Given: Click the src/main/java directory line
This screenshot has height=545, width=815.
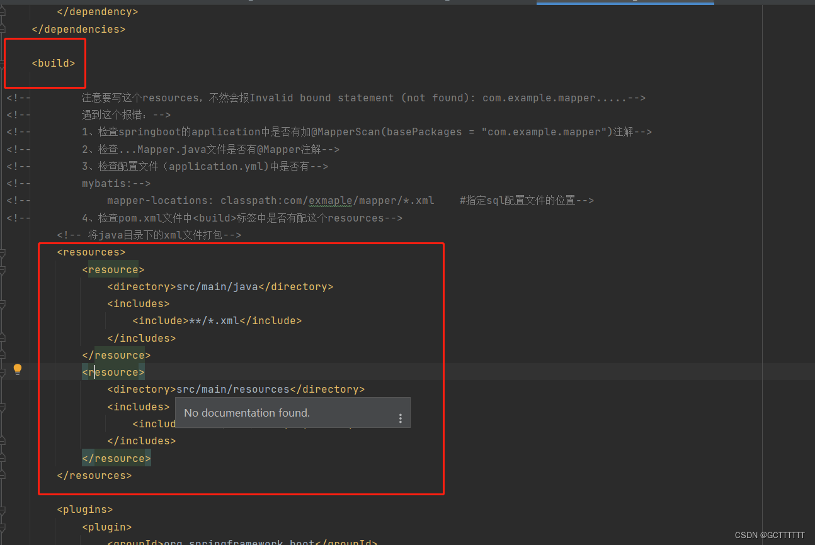Looking at the screenshot, I should pos(220,286).
